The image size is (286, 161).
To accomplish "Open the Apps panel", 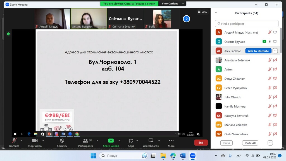I will tap(131, 141).
